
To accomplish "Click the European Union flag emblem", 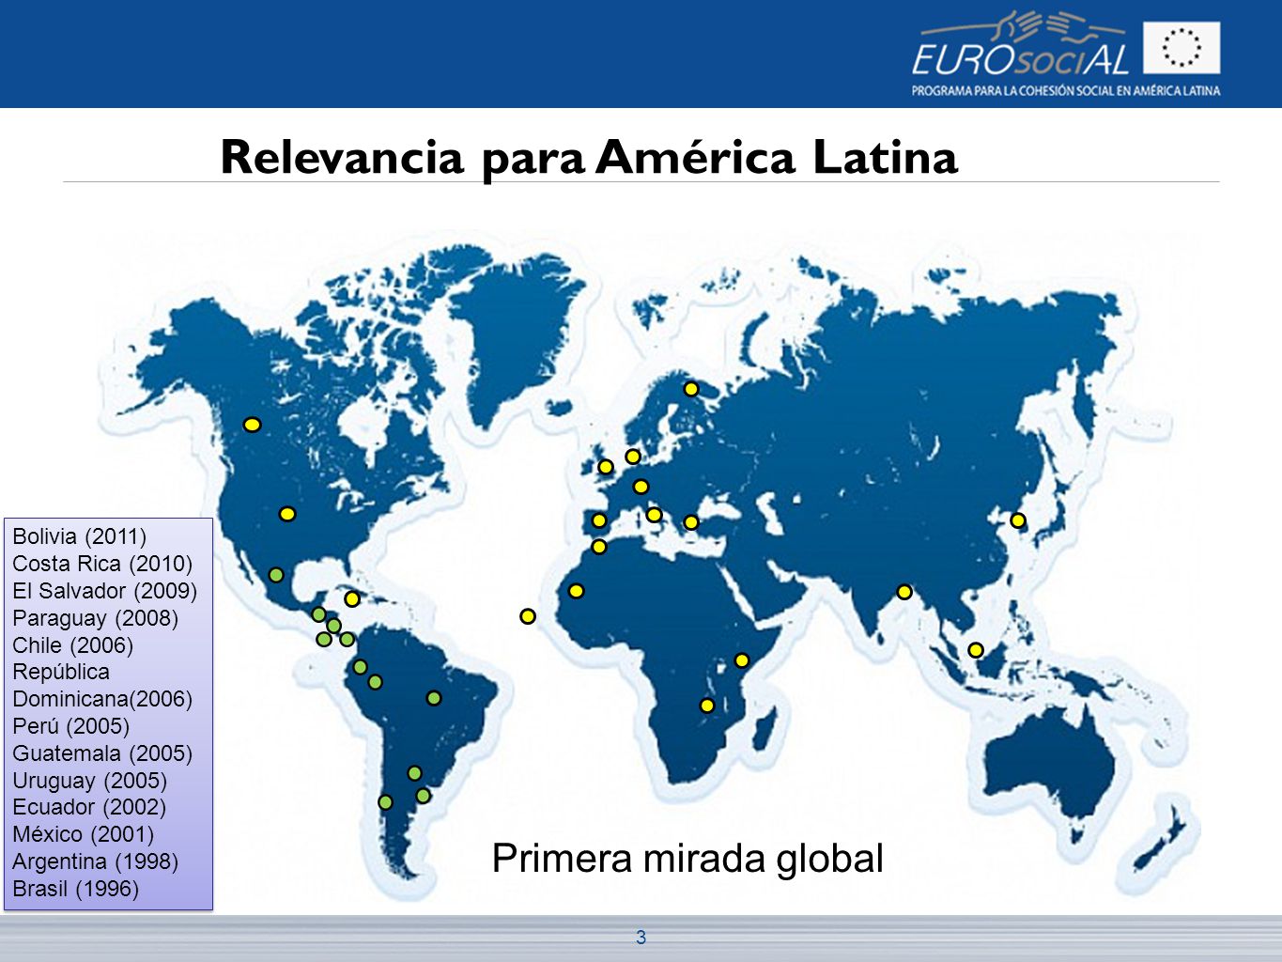I will 1182,48.
